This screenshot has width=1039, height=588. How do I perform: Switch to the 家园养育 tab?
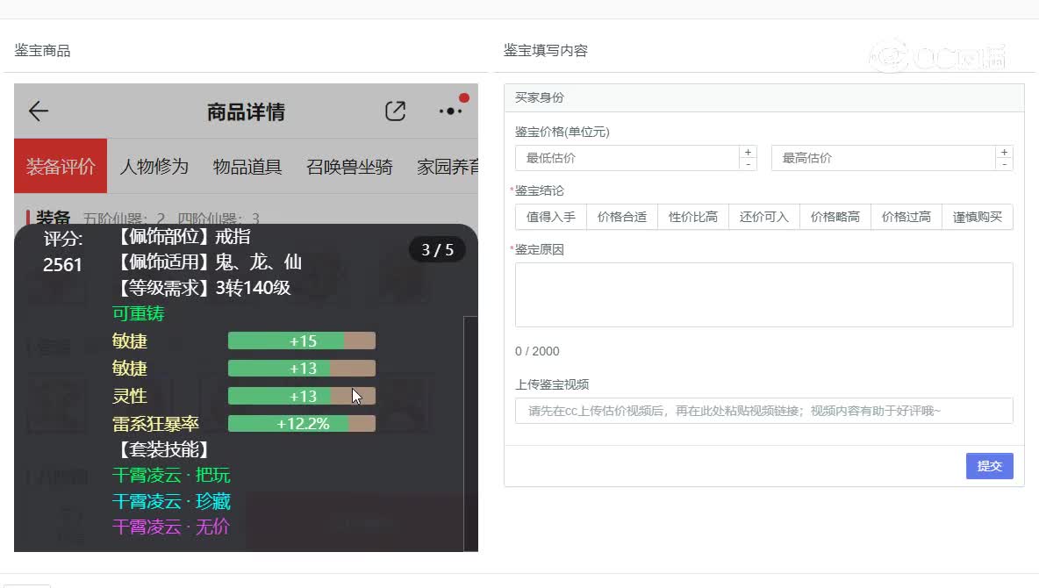(448, 167)
